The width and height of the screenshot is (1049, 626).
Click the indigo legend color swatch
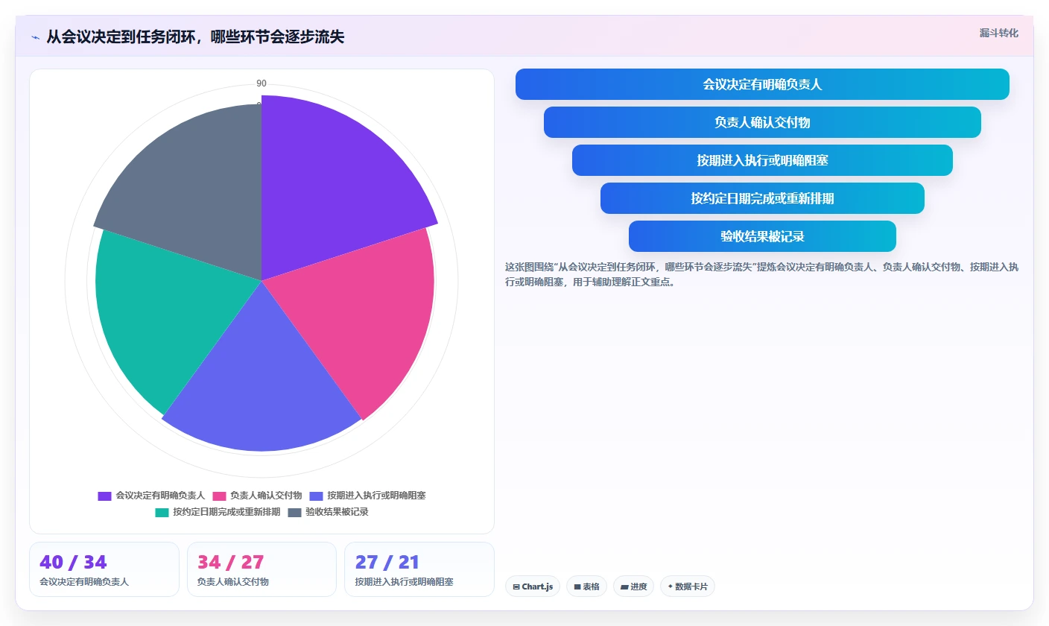tap(316, 496)
